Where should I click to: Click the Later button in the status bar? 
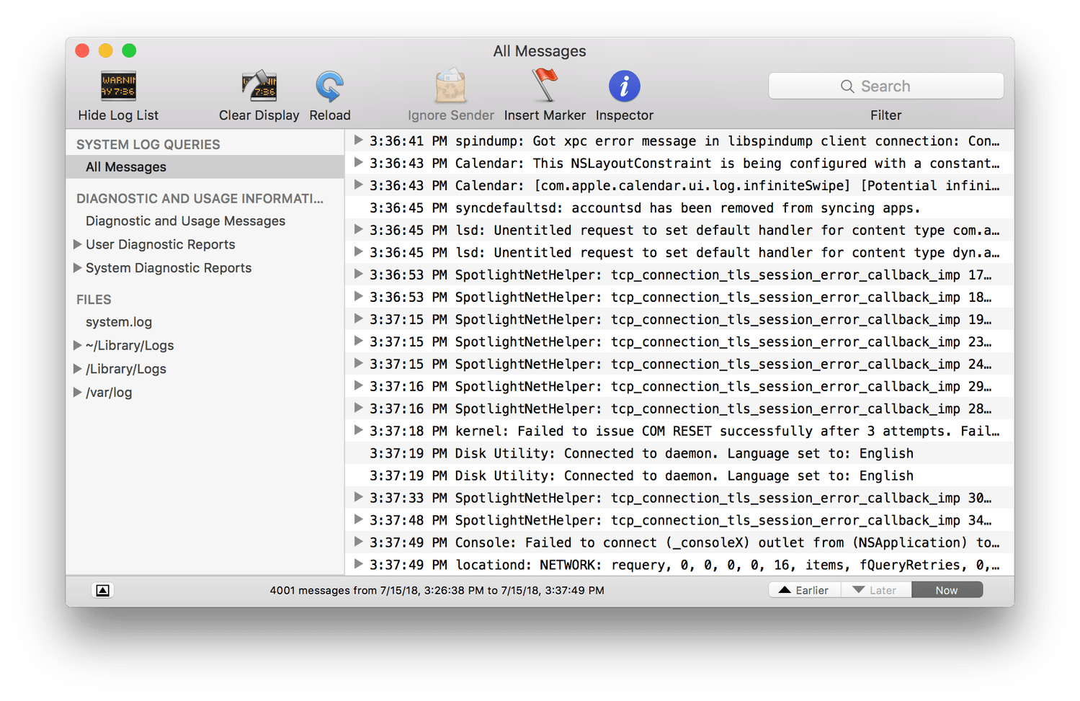[876, 590]
